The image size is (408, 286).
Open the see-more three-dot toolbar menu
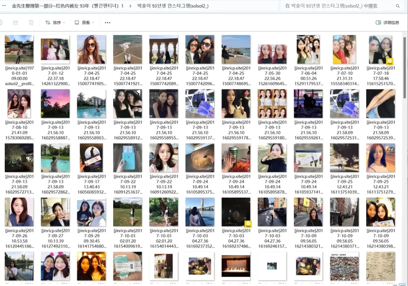(108, 23)
